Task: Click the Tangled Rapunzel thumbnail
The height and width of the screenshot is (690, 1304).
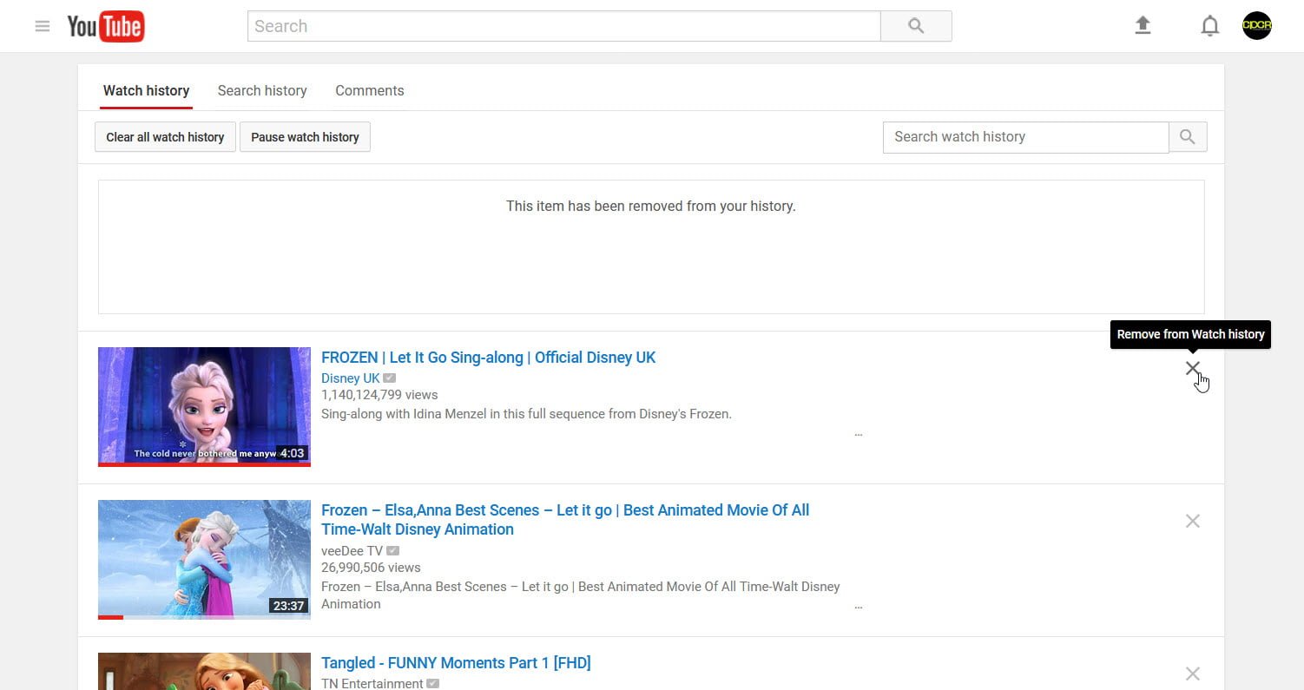Action: (x=204, y=671)
